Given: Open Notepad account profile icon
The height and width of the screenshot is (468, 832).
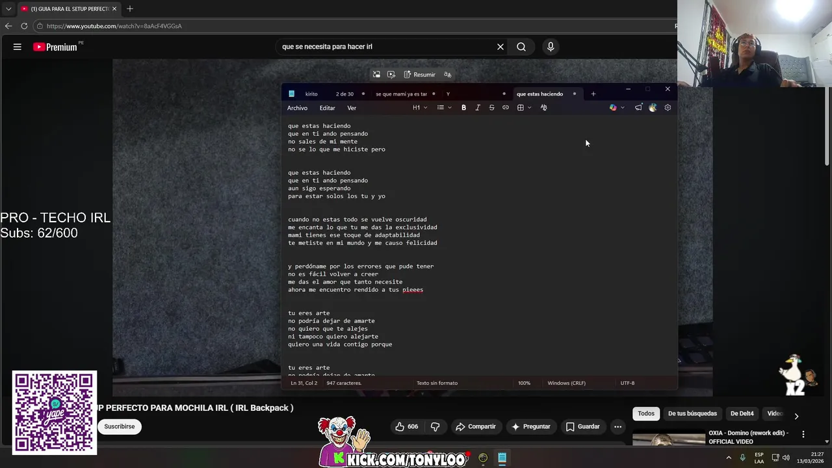Looking at the screenshot, I should [653, 108].
